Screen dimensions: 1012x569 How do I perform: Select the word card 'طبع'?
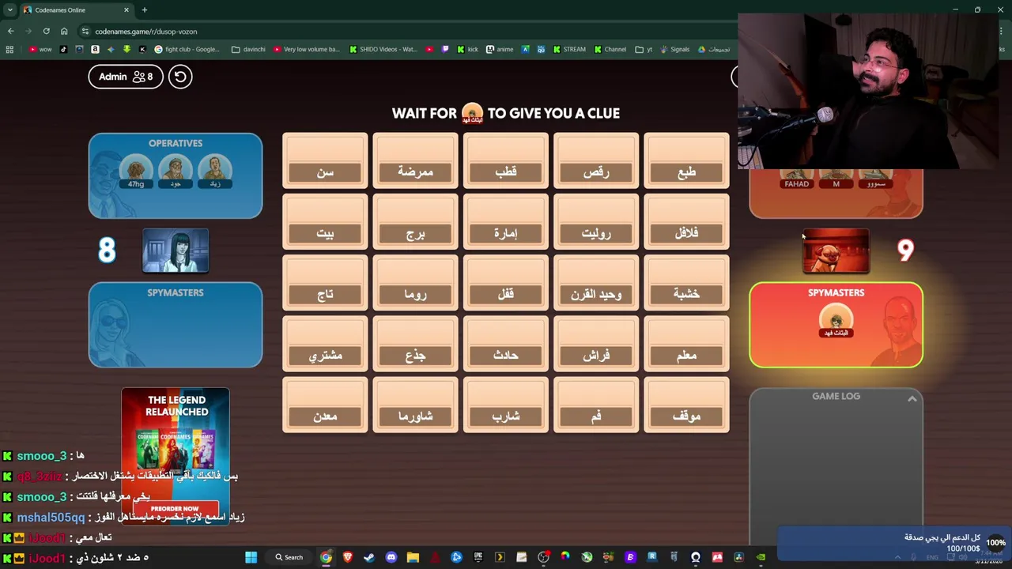click(686, 161)
